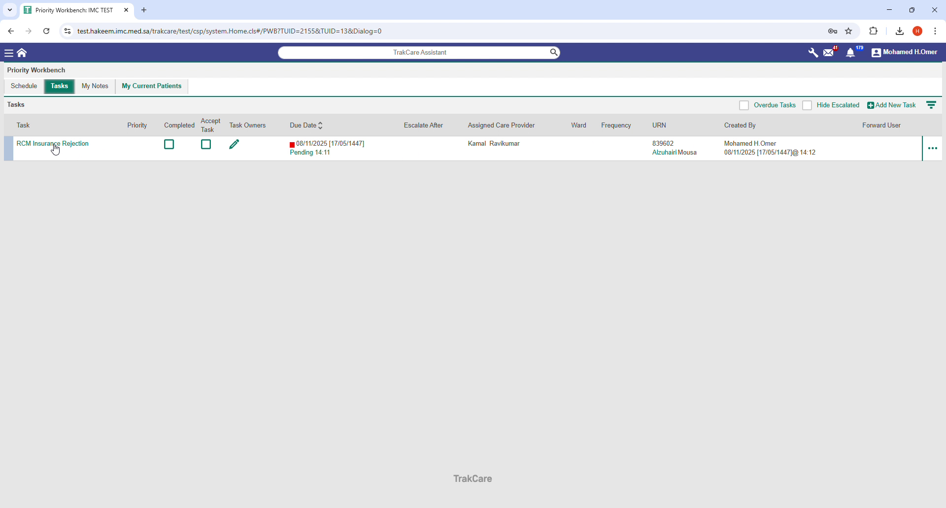Click the Home icon in the top bar
The width and height of the screenshot is (946, 508).
pos(22,52)
